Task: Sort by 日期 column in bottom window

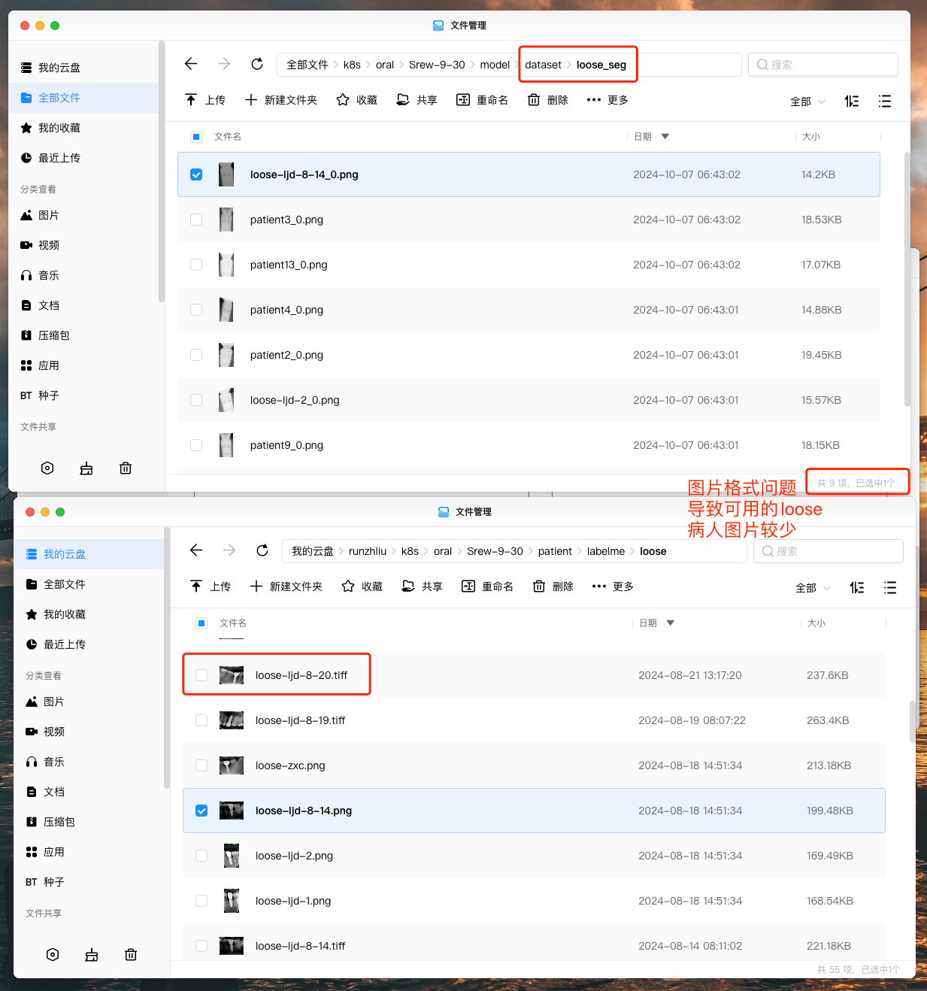Action: click(x=656, y=623)
